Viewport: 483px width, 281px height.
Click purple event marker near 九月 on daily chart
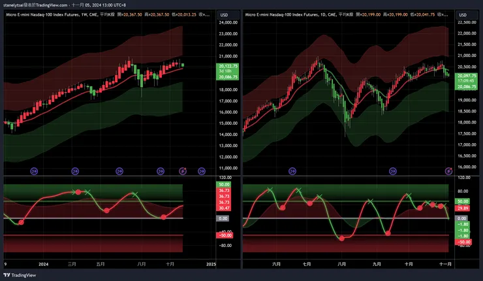pos(393,171)
